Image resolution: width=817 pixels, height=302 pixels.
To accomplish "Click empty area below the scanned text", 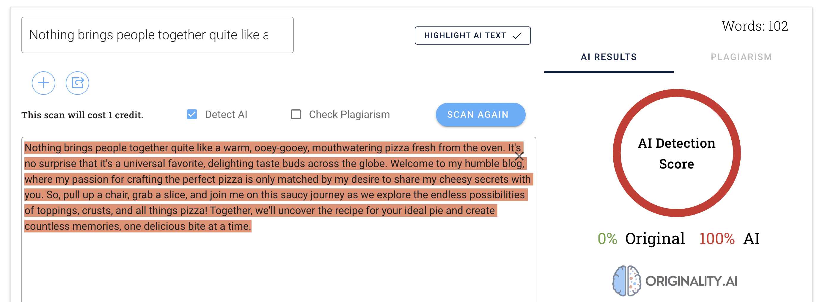I will point(279,266).
